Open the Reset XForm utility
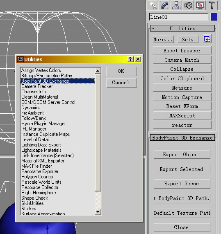The width and height of the screenshot is (221, 234). 182,106
